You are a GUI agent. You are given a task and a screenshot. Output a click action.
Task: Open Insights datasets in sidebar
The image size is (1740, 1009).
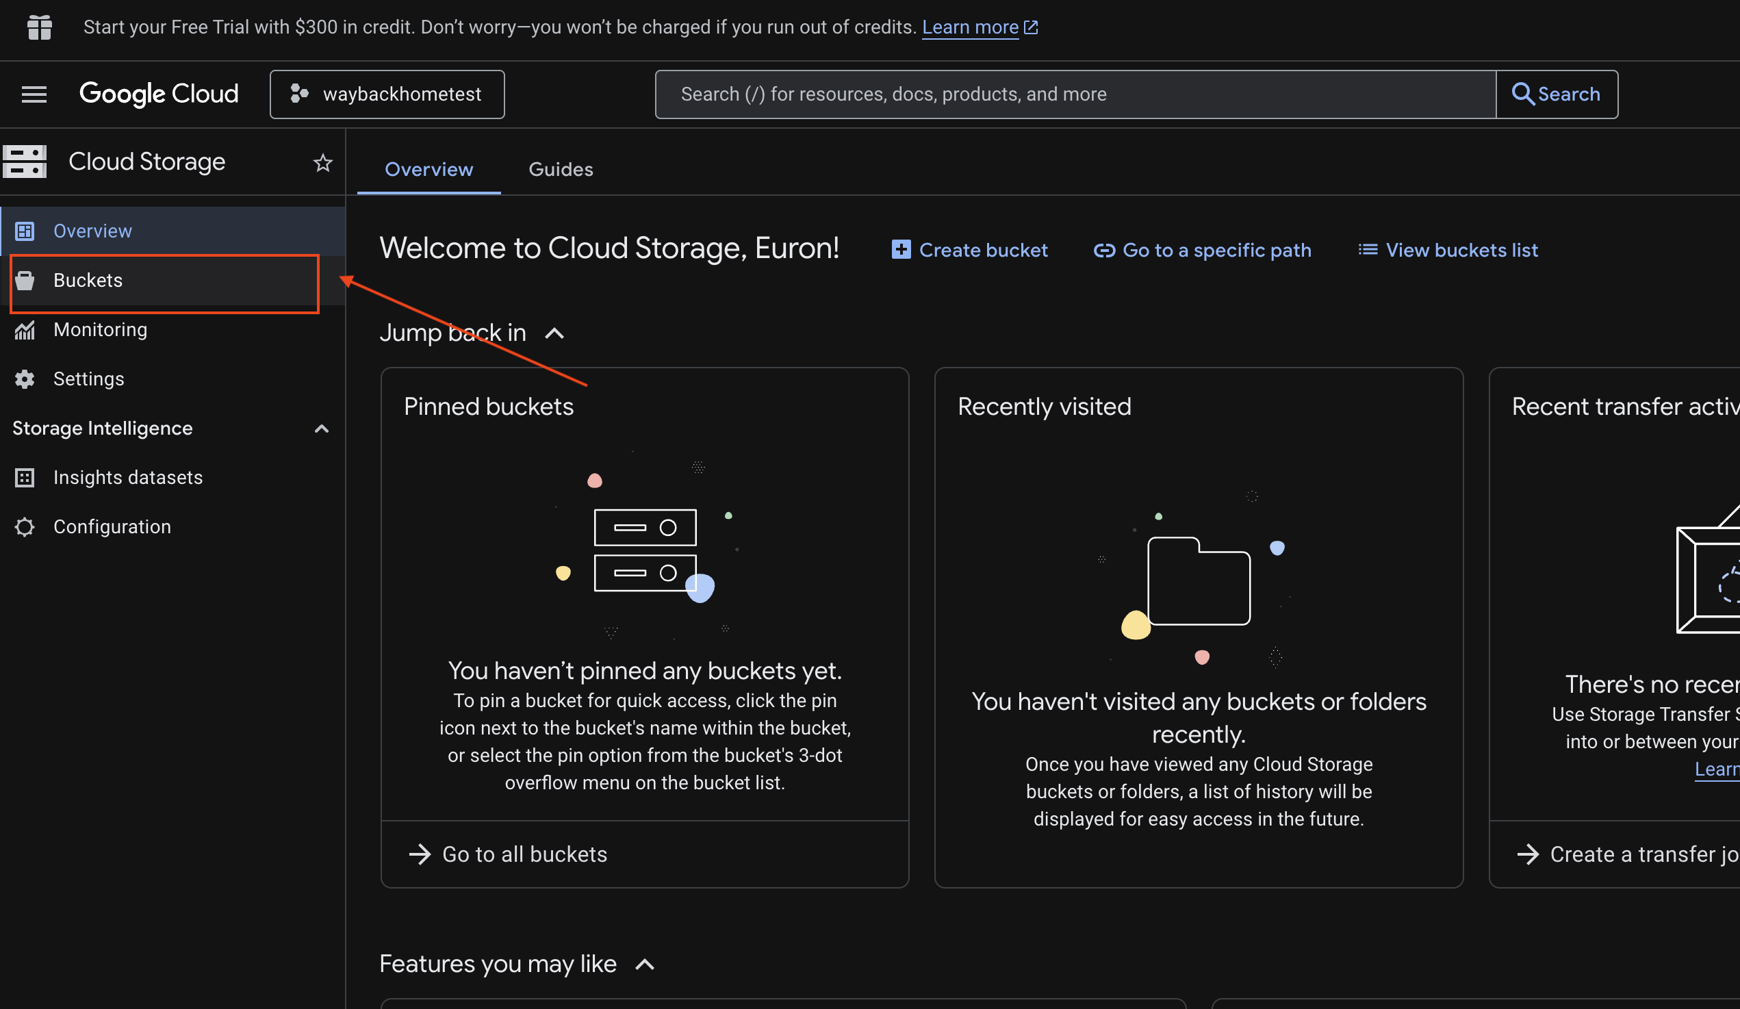click(x=128, y=478)
